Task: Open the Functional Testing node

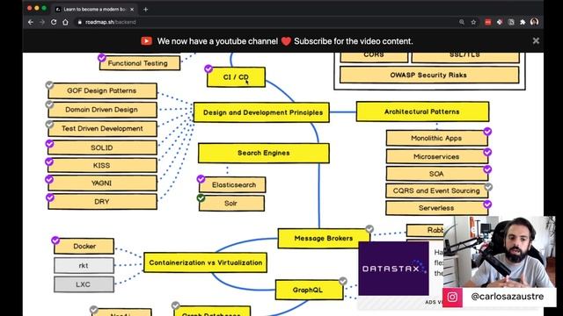Action: [x=140, y=63]
